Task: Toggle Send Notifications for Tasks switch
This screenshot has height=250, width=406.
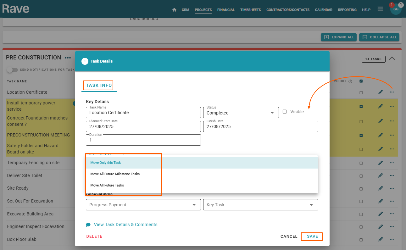Action: click(x=13, y=70)
